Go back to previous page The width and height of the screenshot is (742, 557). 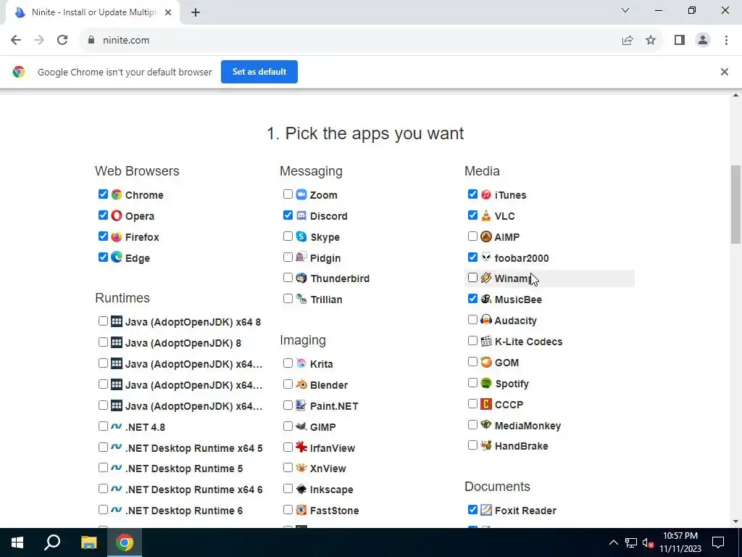tap(16, 41)
